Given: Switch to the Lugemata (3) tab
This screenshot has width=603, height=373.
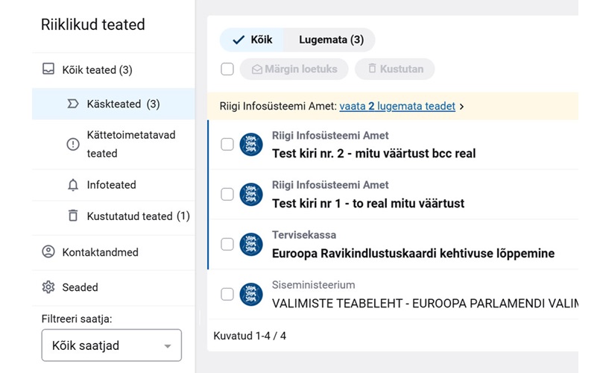Looking at the screenshot, I should click(x=329, y=40).
